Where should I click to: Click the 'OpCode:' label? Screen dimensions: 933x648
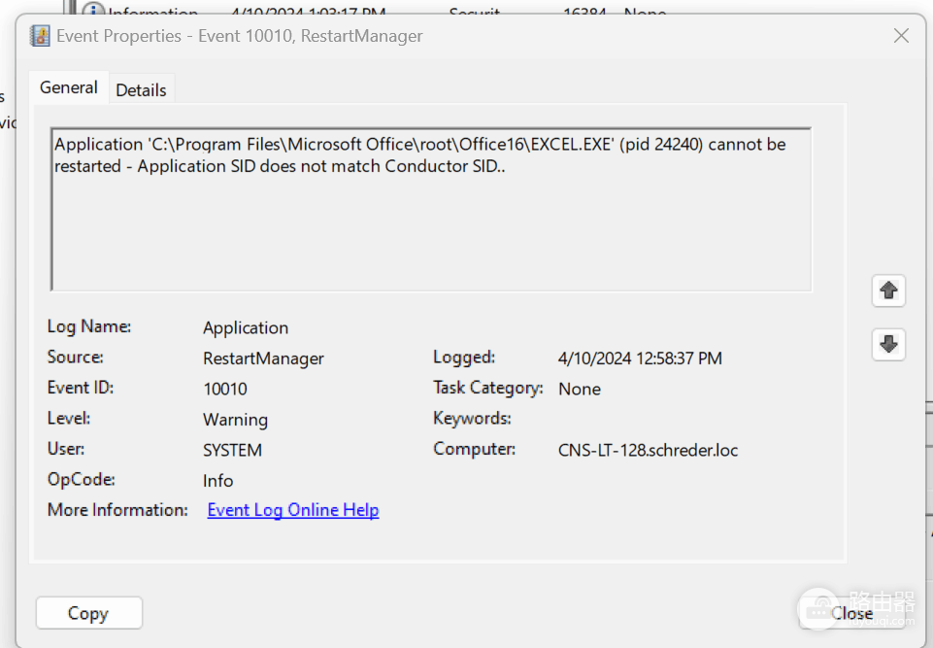pyautogui.click(x=81, y=480)
